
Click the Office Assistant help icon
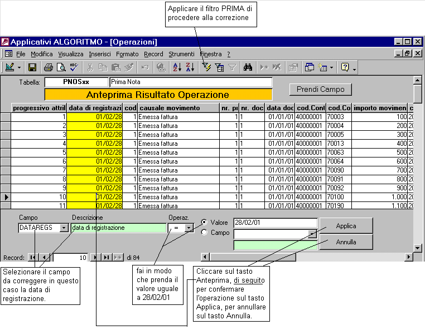pyautogui.click(x=345, y=67)
